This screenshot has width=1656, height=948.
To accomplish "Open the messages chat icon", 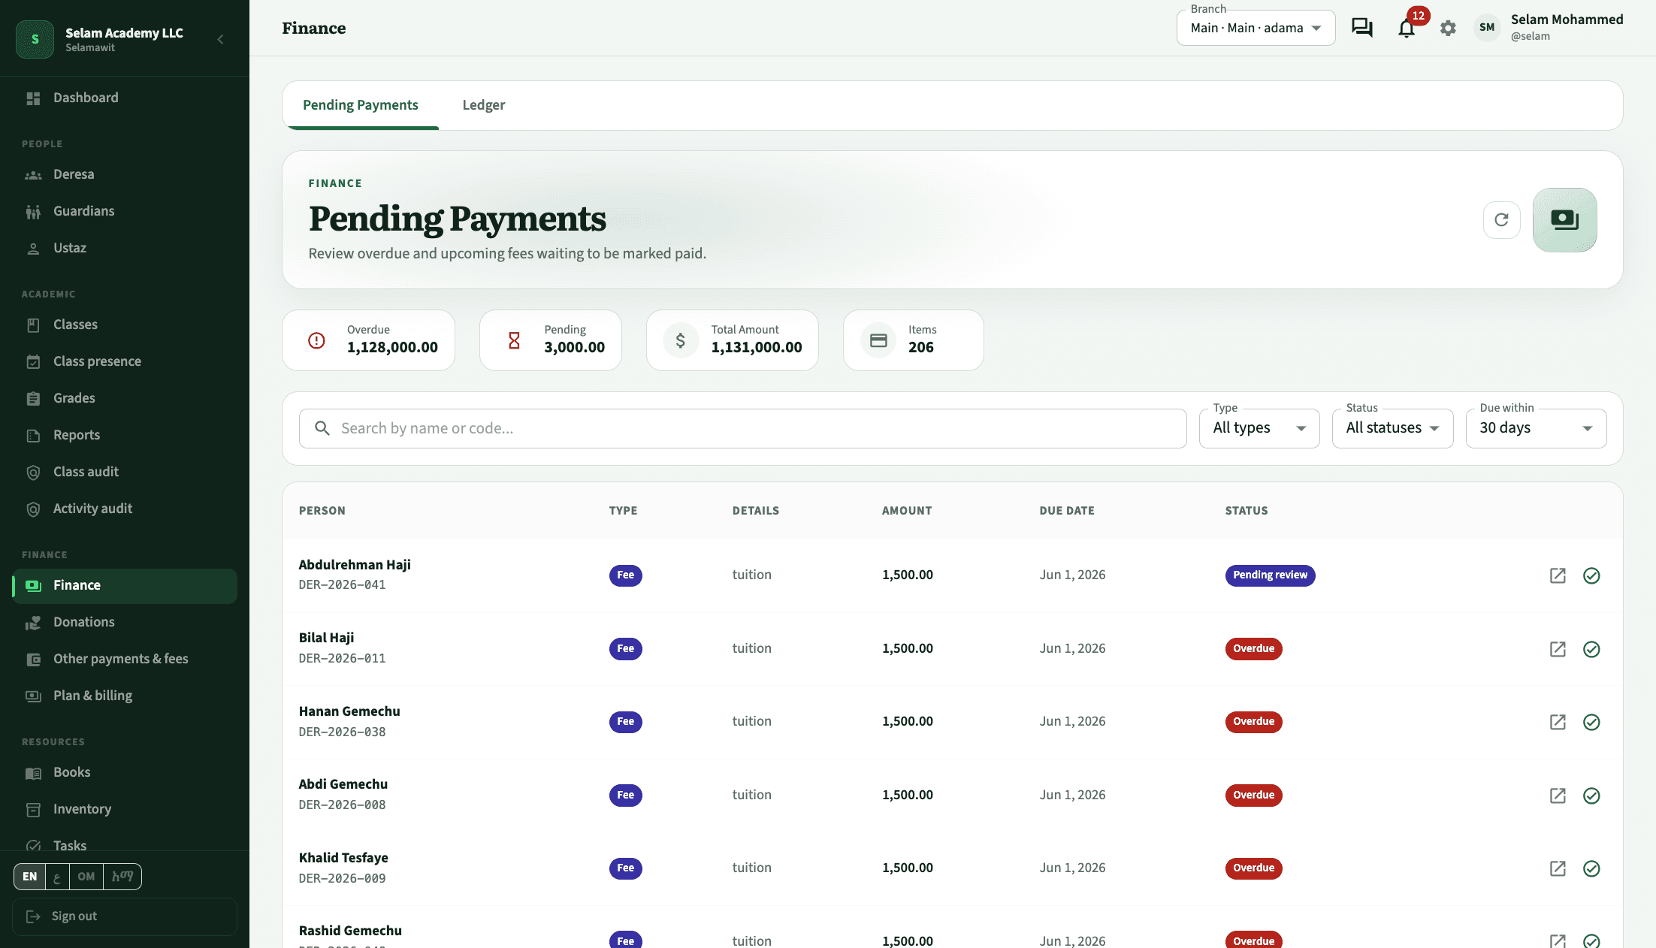I will tap(1361, 28).
